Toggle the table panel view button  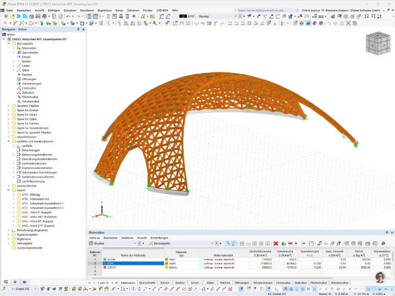95,16
